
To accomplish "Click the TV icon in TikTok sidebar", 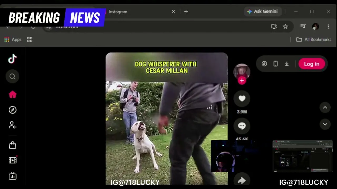I will click(12, 176).
